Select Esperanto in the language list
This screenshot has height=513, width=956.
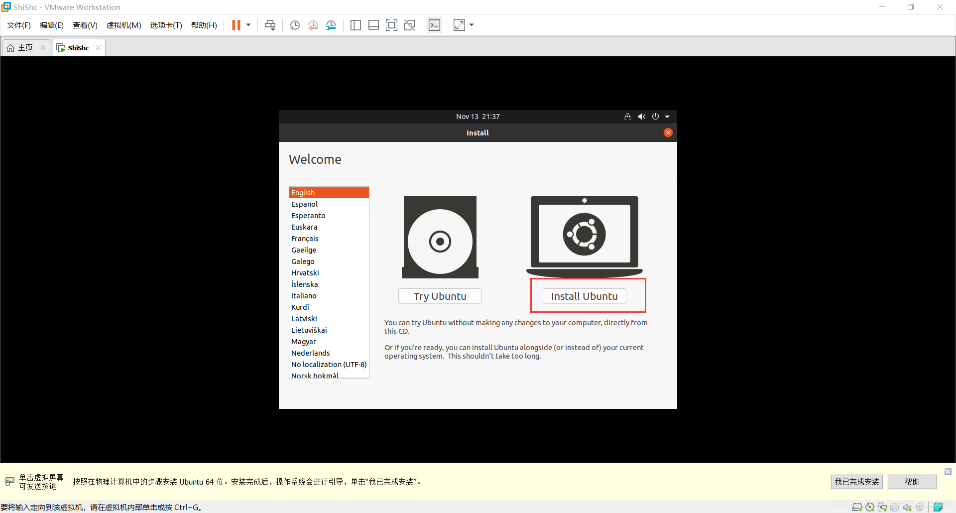pos(329,216)
